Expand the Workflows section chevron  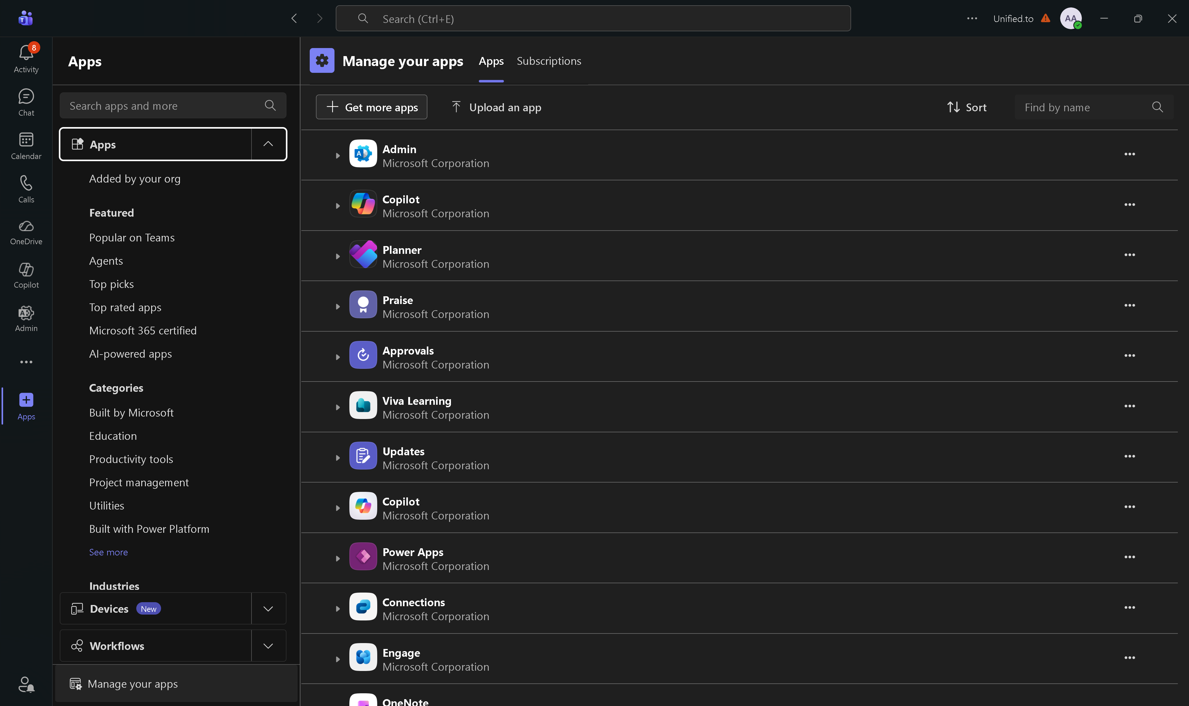tap(268, 646)
